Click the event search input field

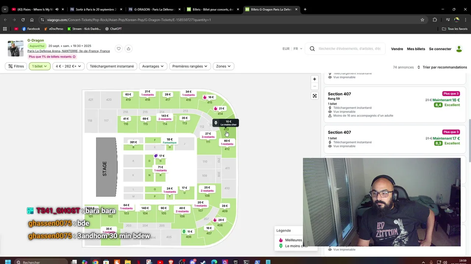(350, 49)
